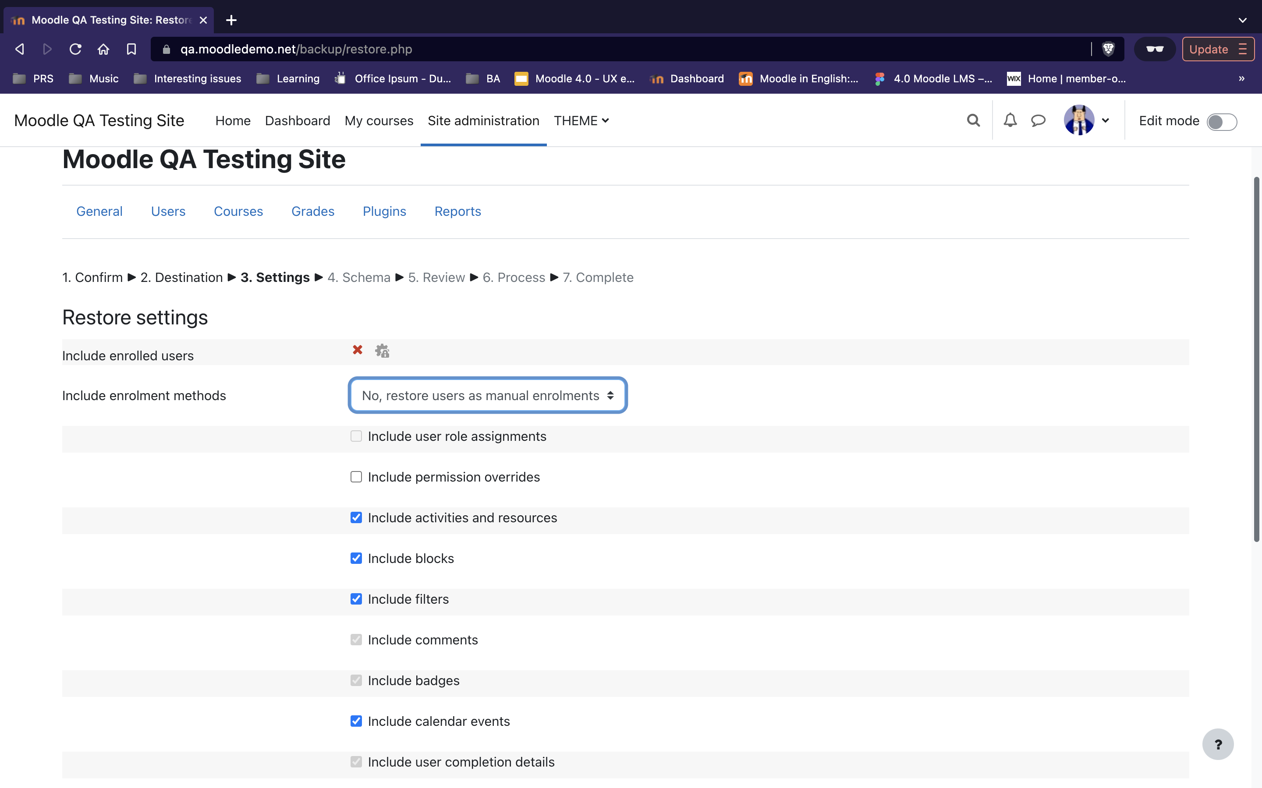This screenshot has height=788, width=1262.
Task: Open the messaging speech bubble
Action: pyautogui.click(x=1038, y=120)
